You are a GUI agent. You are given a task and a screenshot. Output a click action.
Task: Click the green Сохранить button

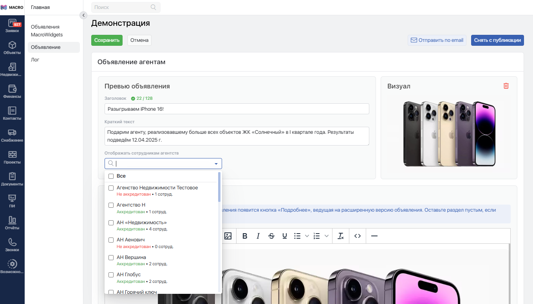point(107,40)
